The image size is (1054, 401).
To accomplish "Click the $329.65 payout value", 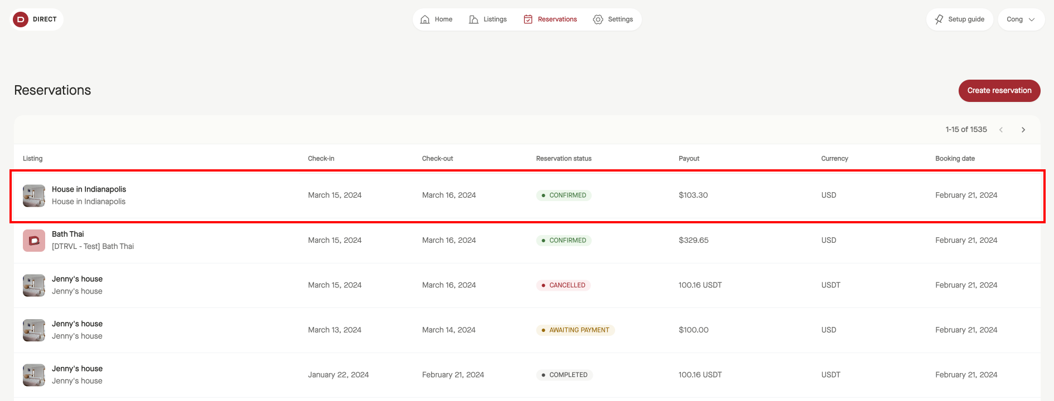I will 694,241.
